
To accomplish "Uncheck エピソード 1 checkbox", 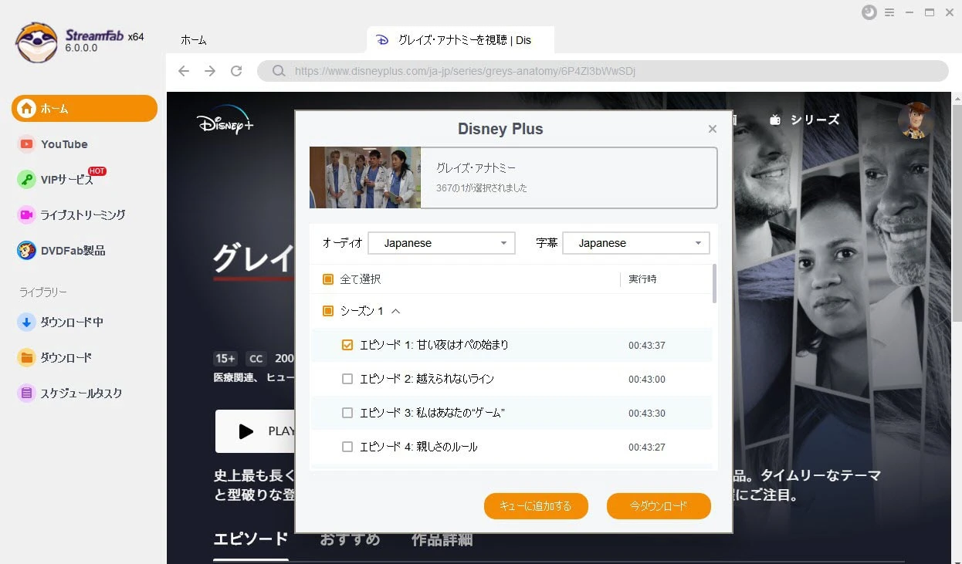I will [347, 345].
